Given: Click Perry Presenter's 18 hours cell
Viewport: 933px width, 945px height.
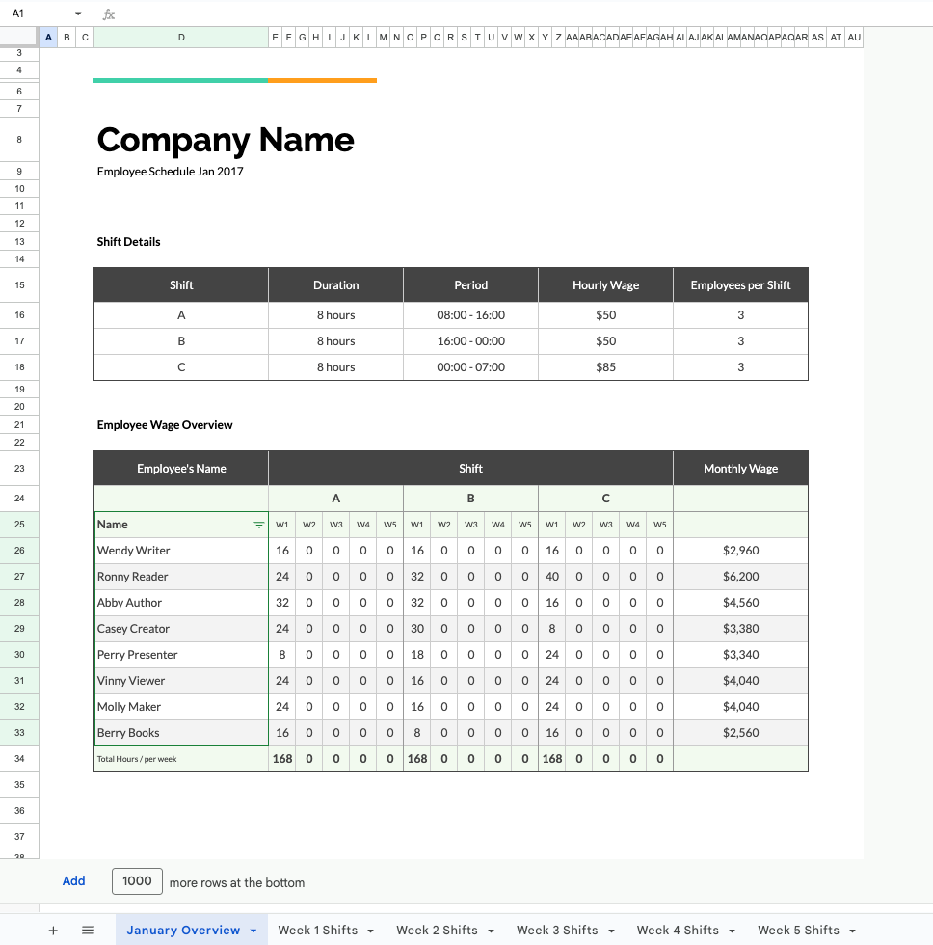Looking at the screenshot, I should click(416, 655).
